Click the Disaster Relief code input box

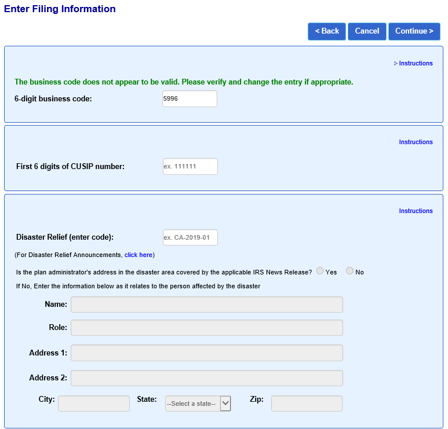coord(190,237)
